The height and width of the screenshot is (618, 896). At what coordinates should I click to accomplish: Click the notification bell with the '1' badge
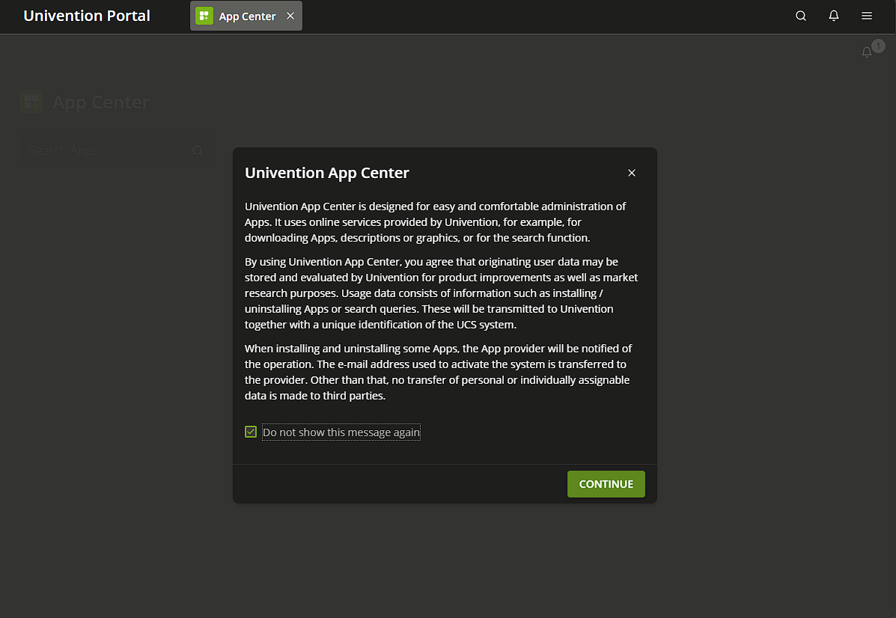click(867, 52)
